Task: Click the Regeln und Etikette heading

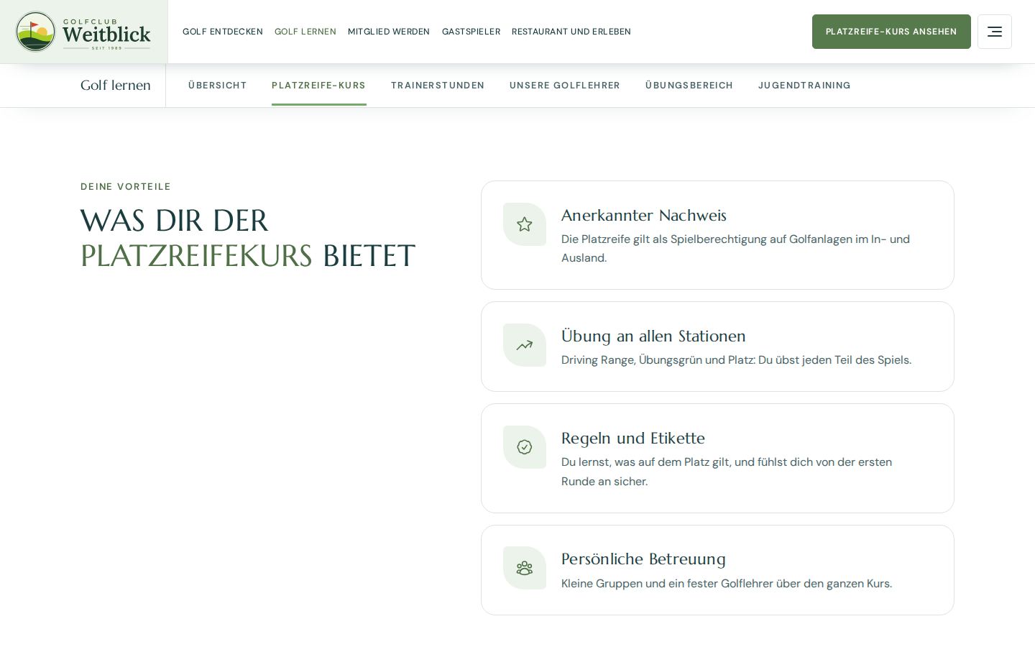Action: [633, 438]
